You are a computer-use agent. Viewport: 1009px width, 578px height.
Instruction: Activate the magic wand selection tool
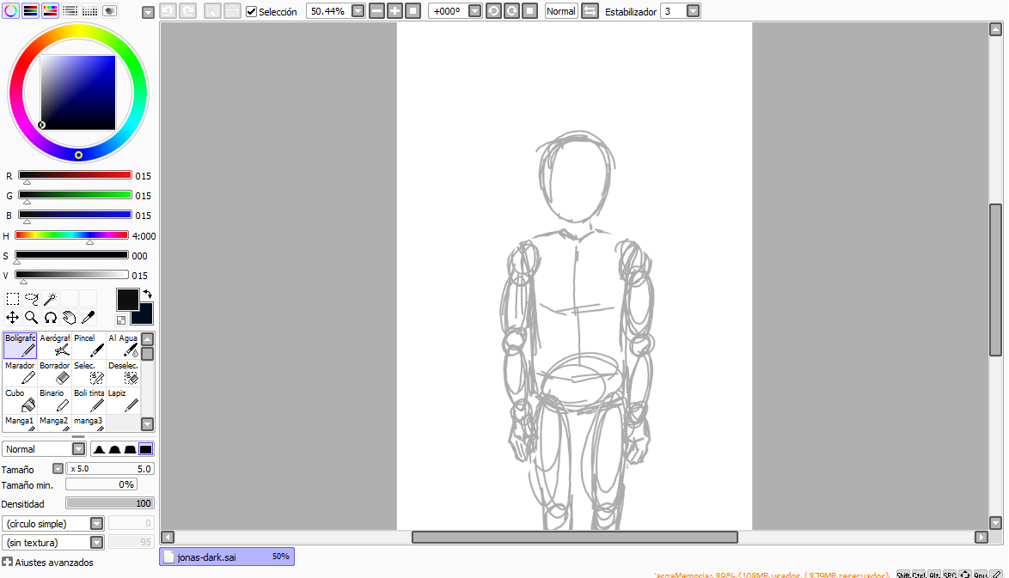click(51, 299)
